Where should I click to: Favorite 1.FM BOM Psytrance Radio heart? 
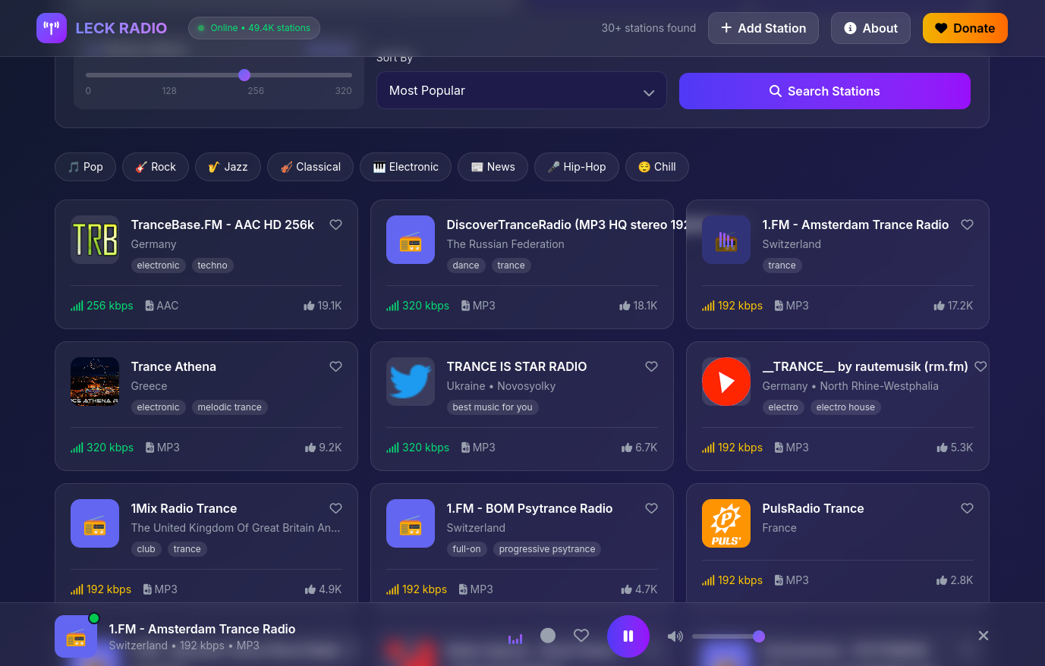pyautogui.click(x=651, y=508)
